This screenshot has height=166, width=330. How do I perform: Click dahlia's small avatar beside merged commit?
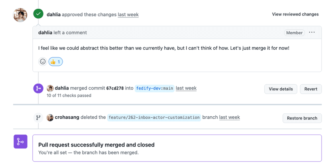click(x=50, y=88)
